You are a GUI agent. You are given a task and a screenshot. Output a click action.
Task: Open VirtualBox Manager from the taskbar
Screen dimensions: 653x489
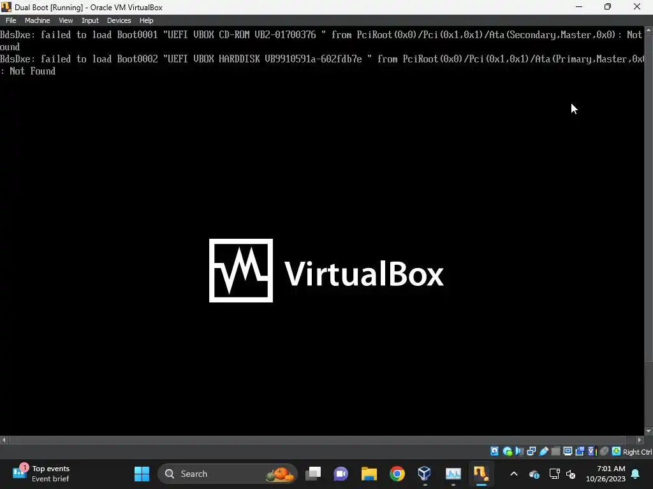tap(424, 474)
